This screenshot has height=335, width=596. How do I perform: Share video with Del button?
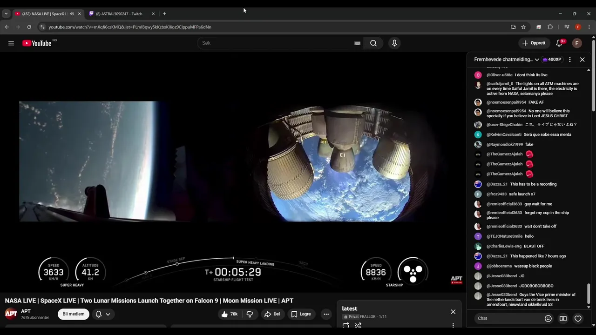(x=272, y=314)
